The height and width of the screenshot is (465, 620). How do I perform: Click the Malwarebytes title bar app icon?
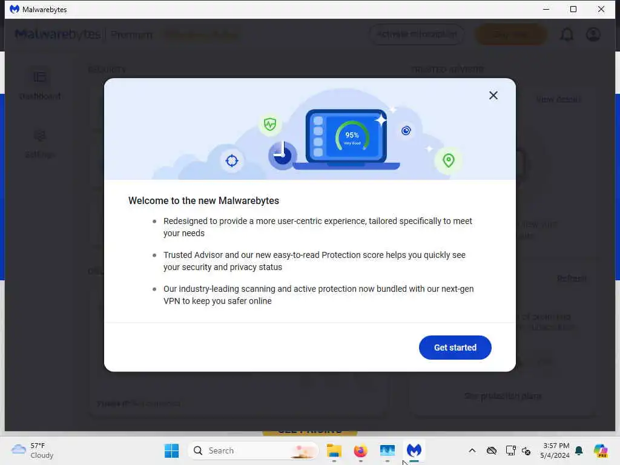tap(15, 9)
